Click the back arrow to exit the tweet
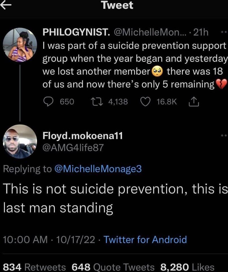This screenshot has width=228, height=272. pyautogui.click(x=6, y=5)
